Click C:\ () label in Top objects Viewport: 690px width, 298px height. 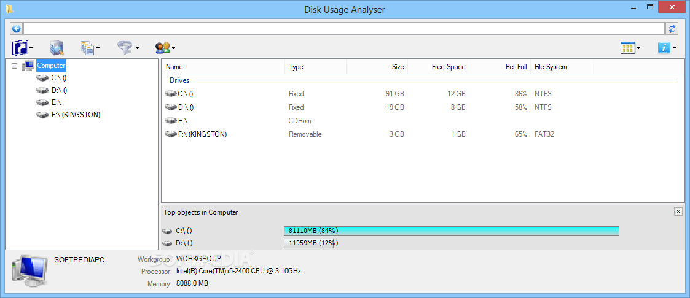coord(184,231)
